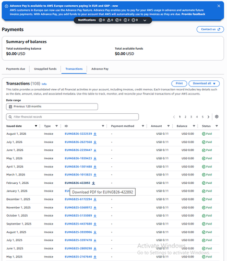Download PDF for invoice EUINGB26-1301488
The height and width of the screenshot is (261, 227).
point(95,167)
